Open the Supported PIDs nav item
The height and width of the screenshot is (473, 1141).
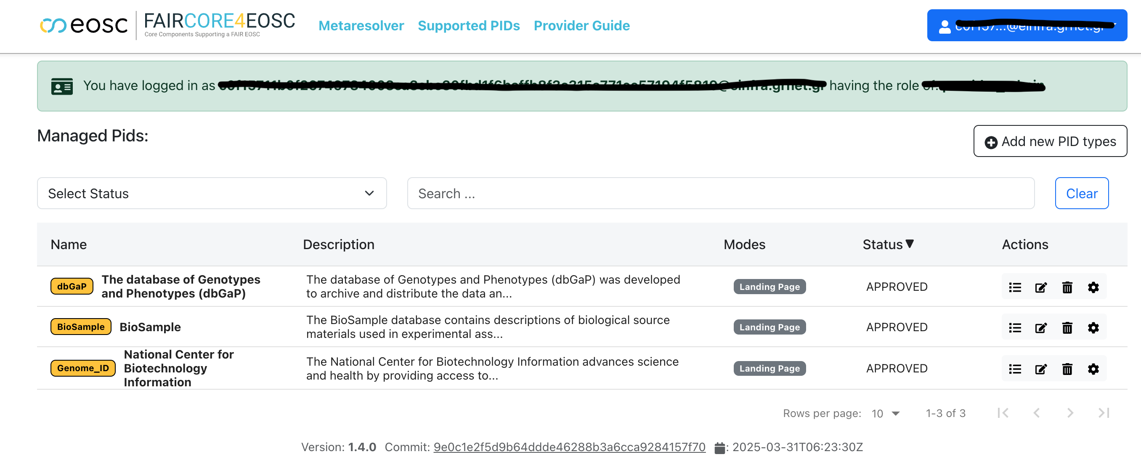pos(469,26)
